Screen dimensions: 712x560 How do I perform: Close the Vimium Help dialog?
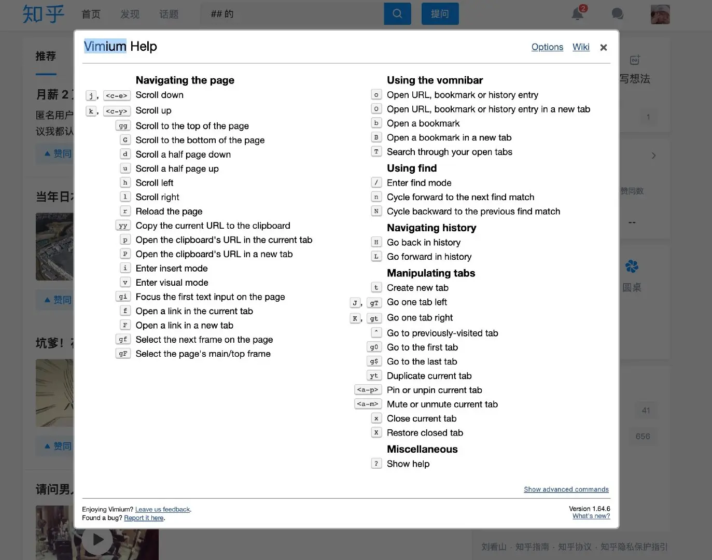[603, 47]
